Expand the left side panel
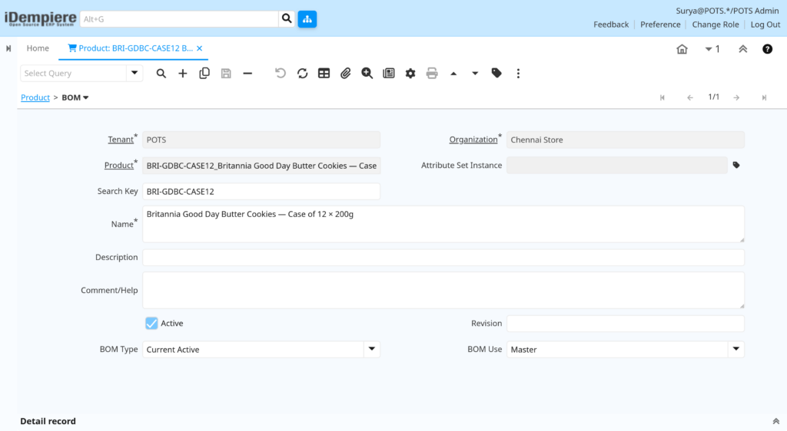The width and height of the screenshot is (787, 431). point(8,48)
